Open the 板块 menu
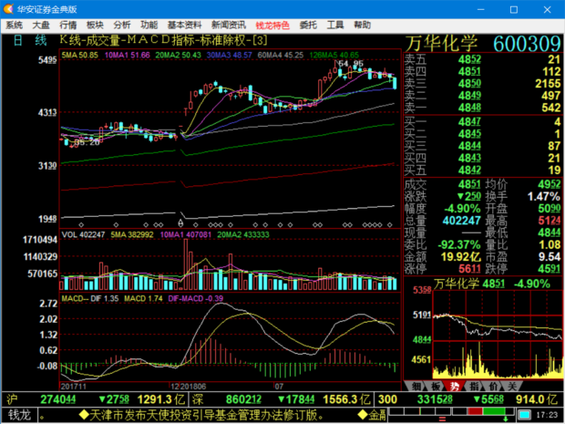The height and width of the screenshot is (424, 565). 95,25
